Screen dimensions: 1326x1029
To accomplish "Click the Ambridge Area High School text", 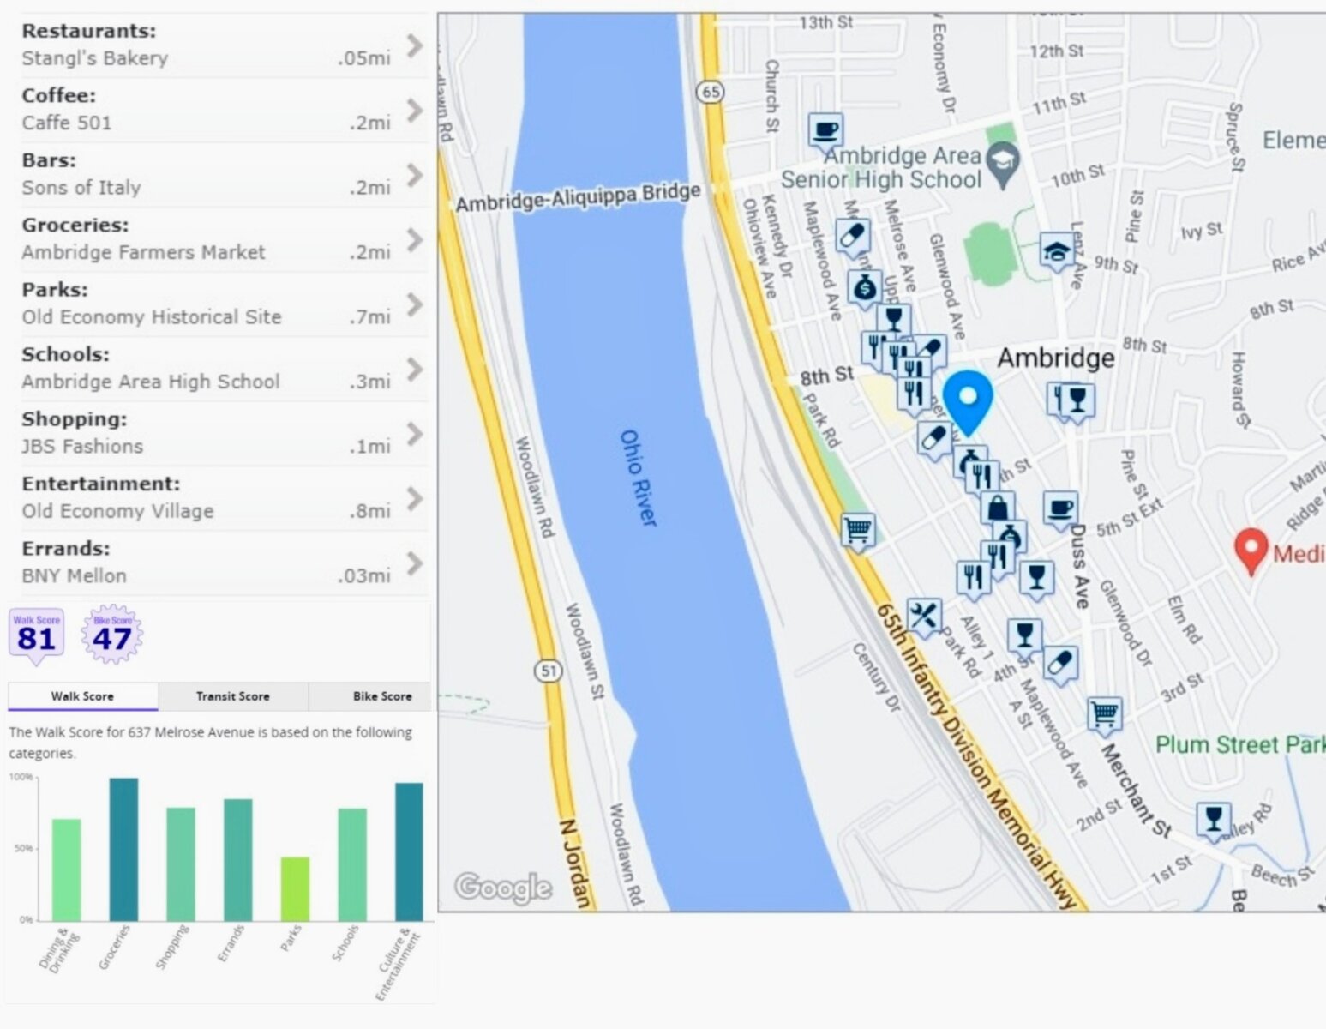I will click(x=151, y=382).
